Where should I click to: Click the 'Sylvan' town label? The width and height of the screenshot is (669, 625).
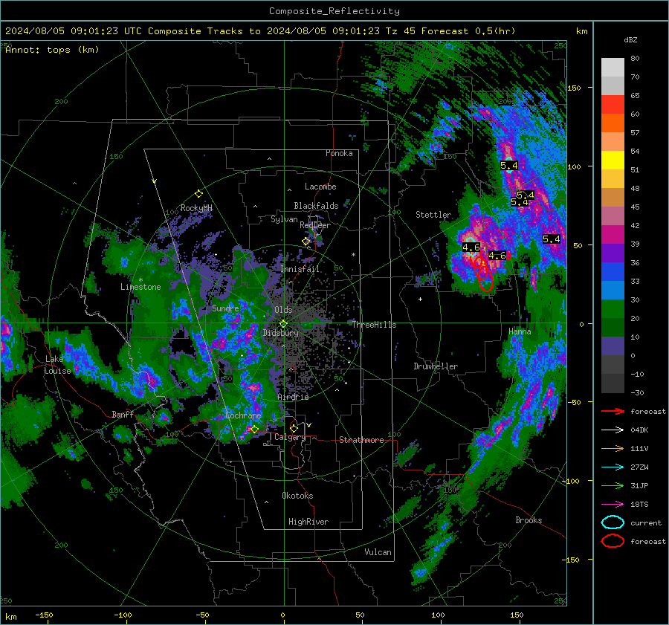tap(284, 219)
